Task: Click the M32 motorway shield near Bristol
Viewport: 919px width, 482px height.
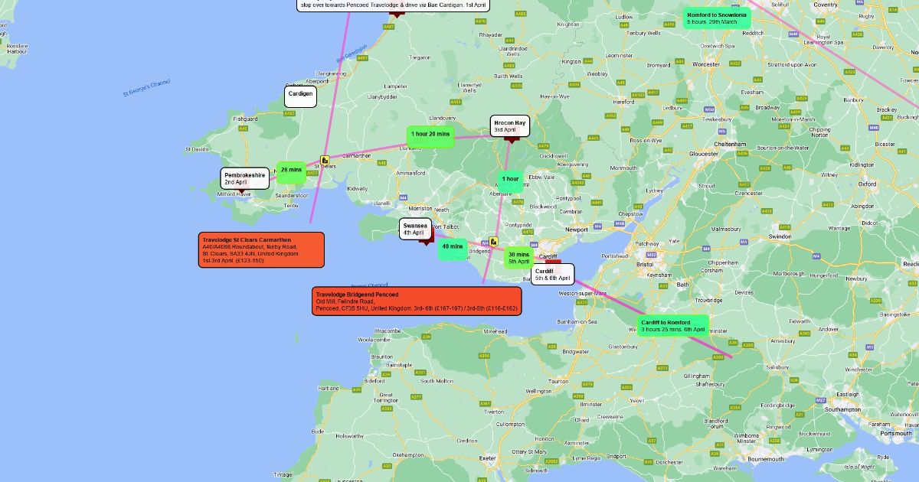Action: [651, 254]
